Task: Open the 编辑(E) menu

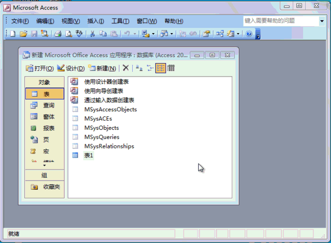Action: [45, 21]
